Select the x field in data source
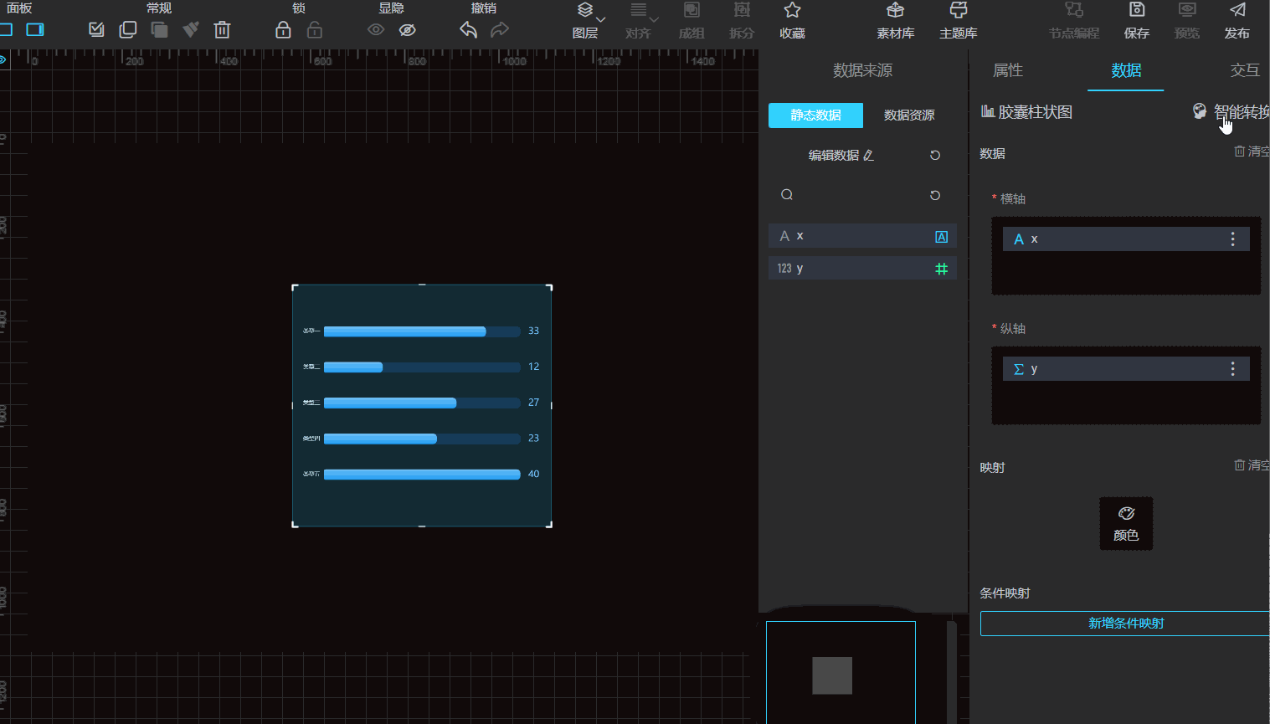 [862, 236]
